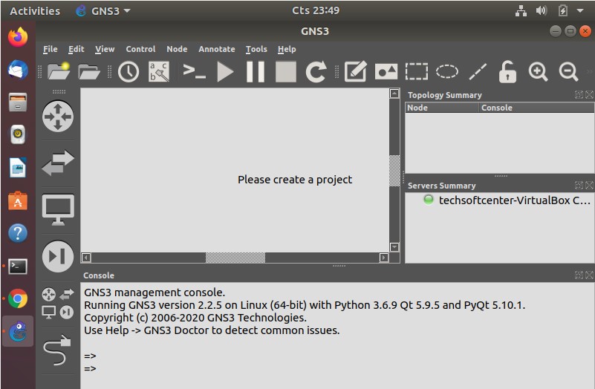Screen dimensions: 595x389
Task: Click the volume icon in top bar
Action: click(x=541, y=10)
